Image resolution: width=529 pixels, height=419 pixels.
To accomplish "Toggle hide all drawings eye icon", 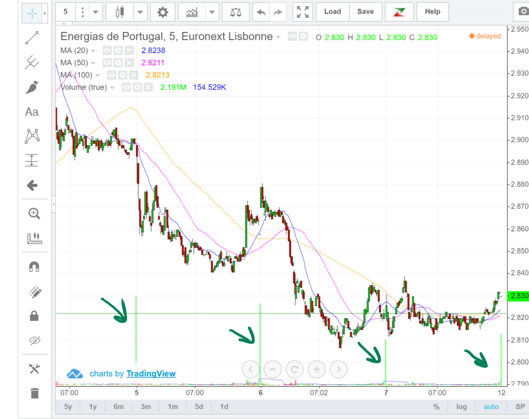I will coord(34,340).
